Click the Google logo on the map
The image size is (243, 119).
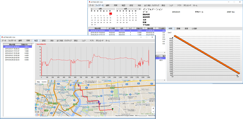tap(40, 115)
